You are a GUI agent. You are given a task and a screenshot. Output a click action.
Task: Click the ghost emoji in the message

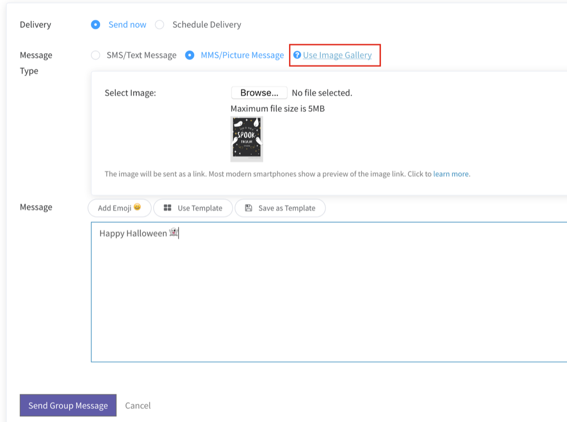[x=173, y=233]
